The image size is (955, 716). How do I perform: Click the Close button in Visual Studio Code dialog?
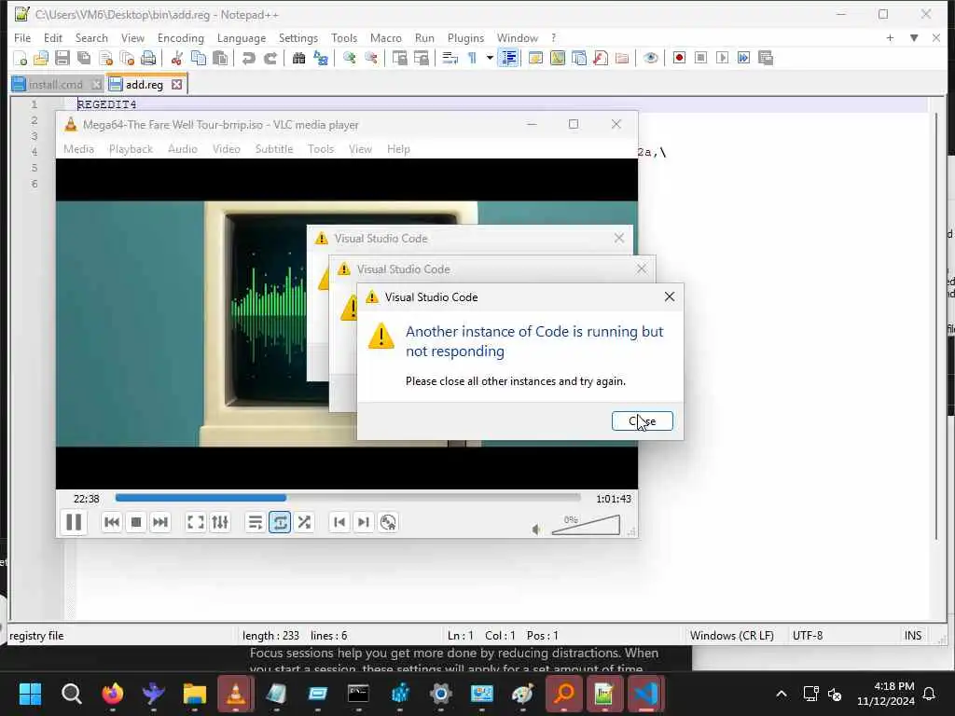coord(642,420)
